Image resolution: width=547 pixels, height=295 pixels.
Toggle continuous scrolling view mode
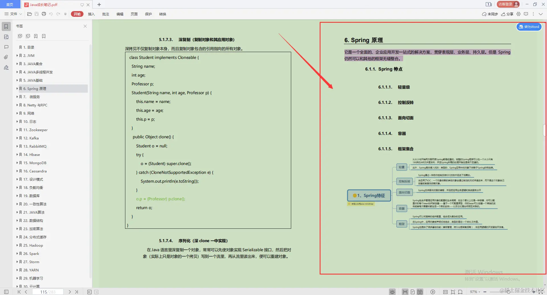click(x=405, y=292)
